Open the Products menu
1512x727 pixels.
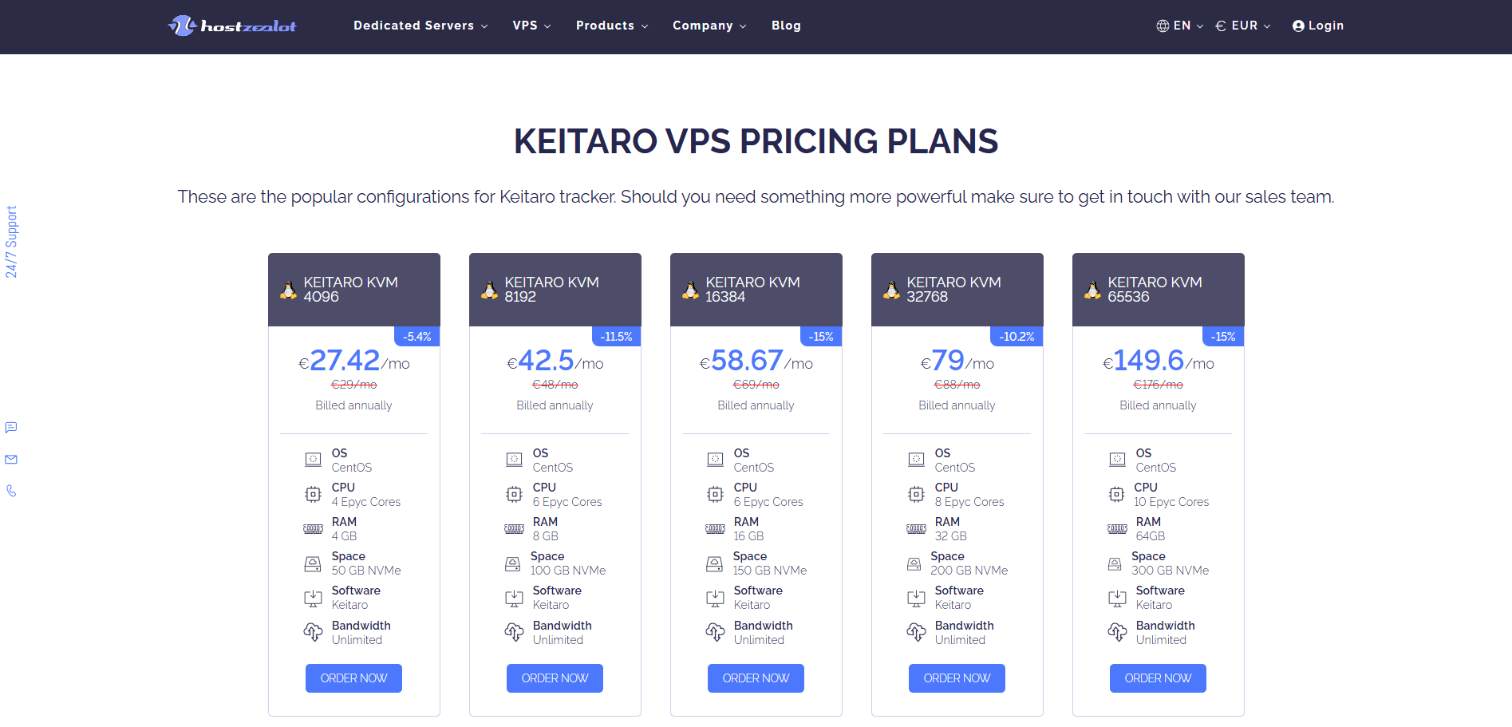point(612,26)
